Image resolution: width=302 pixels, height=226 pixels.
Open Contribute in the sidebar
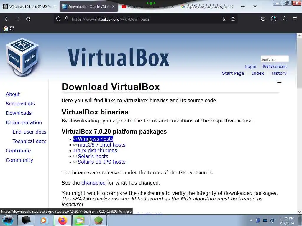coord(18,151)
